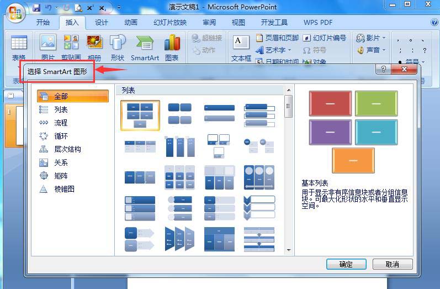Save the presentation with the quick access toolbar
The height and width of the screenshot is (289, 440).
[x=36, y=8]
